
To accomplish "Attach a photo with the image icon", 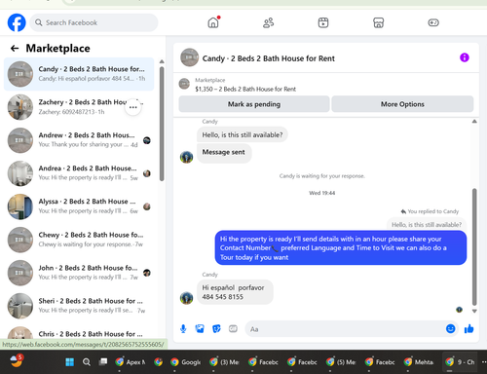I will click(x=200, y=329).
